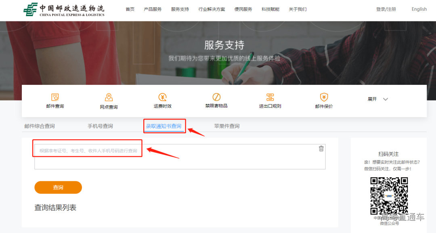Open the 产品服务 navigation menu

tap(153, 9)
